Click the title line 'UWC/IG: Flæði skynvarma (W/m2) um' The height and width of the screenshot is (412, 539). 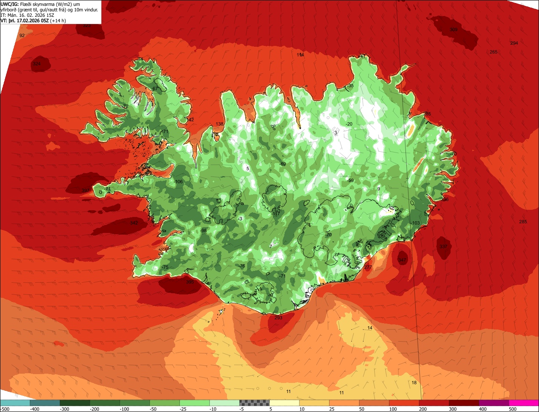click(x=40, y=4)
